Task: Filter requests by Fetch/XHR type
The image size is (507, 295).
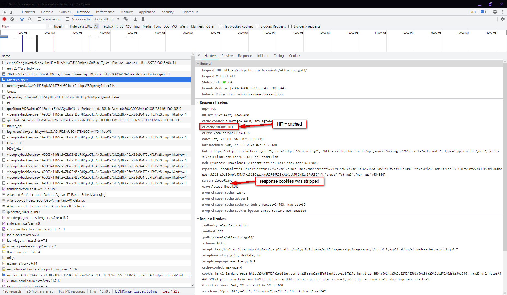Action: click(110, 26)
